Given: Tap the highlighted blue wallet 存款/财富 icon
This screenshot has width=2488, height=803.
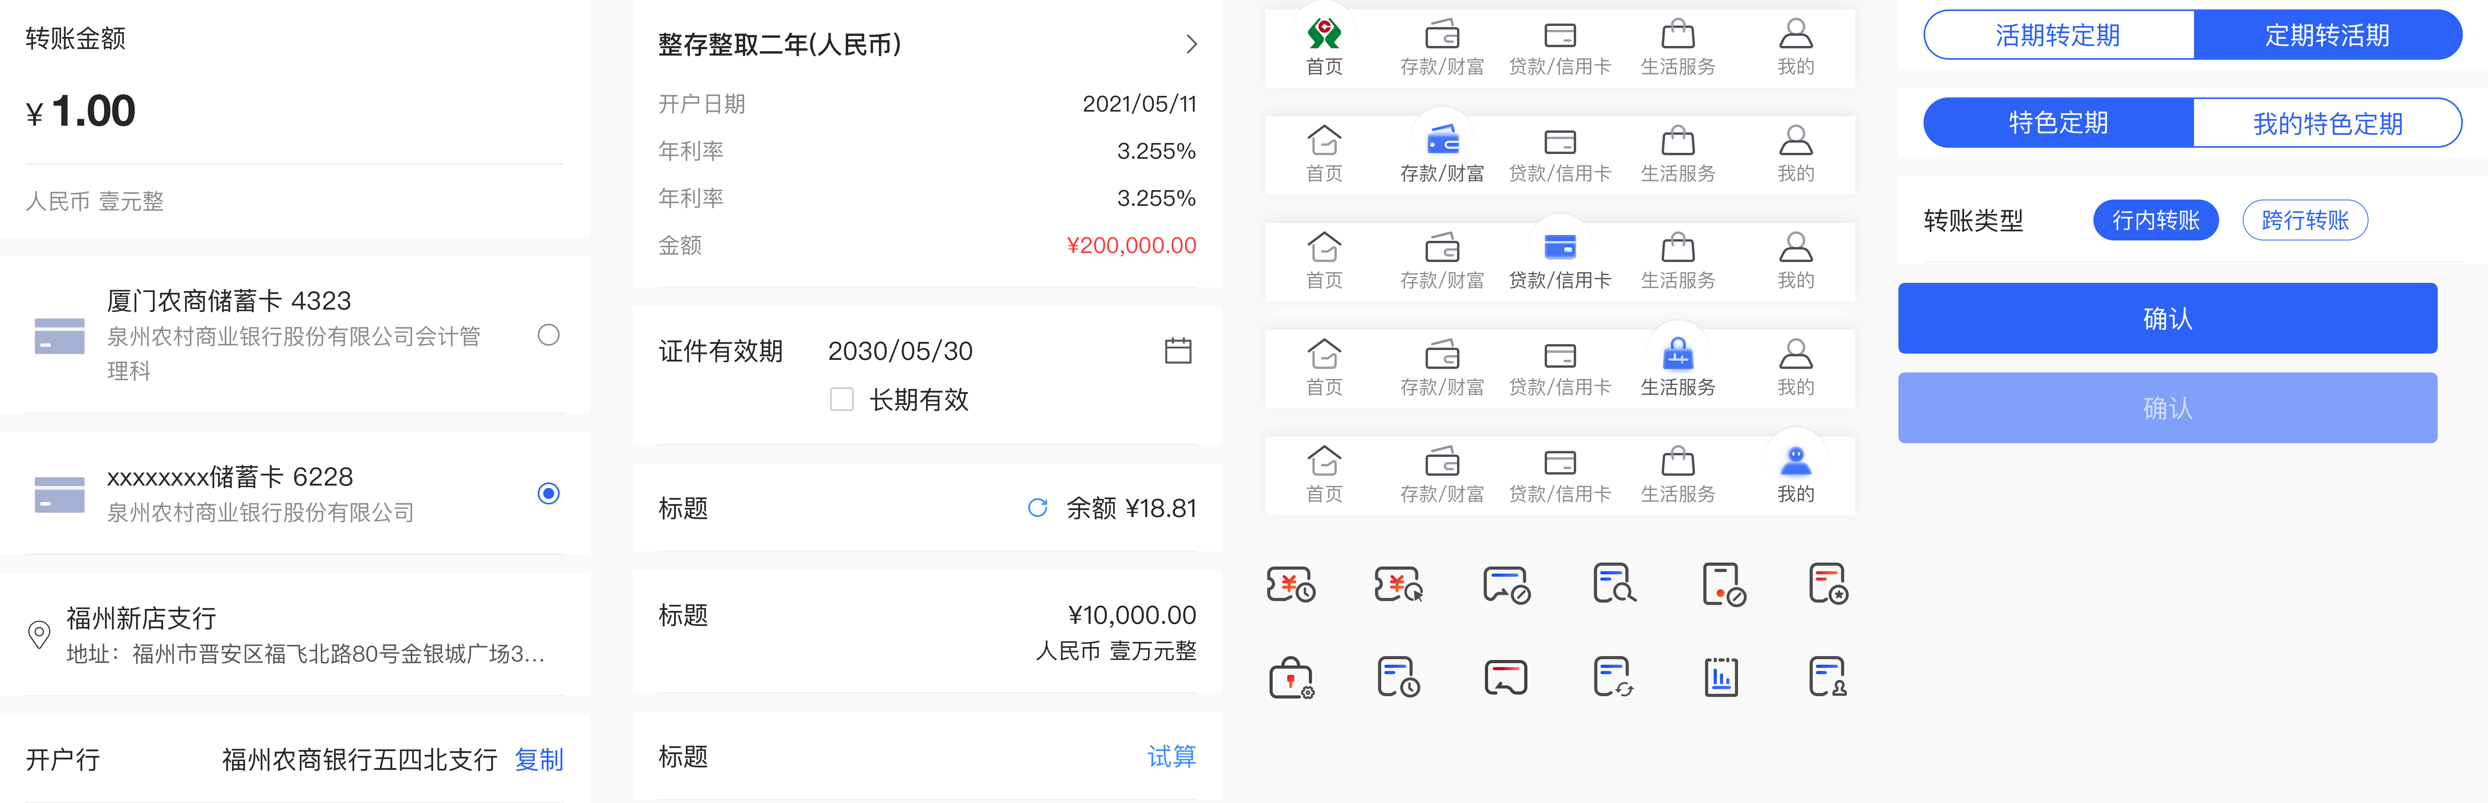Looking at the screenshot, I should pyautogui.click(x=1443, y=140).
